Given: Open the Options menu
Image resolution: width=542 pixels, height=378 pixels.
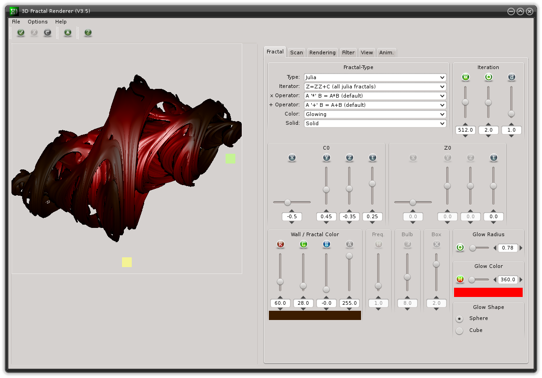Looking at the screenshot, I should point(37,22).
